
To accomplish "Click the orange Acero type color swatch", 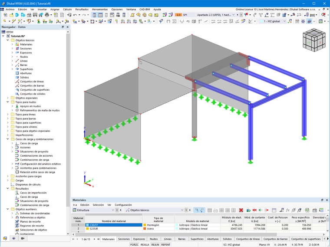I will tap(145, 228).
